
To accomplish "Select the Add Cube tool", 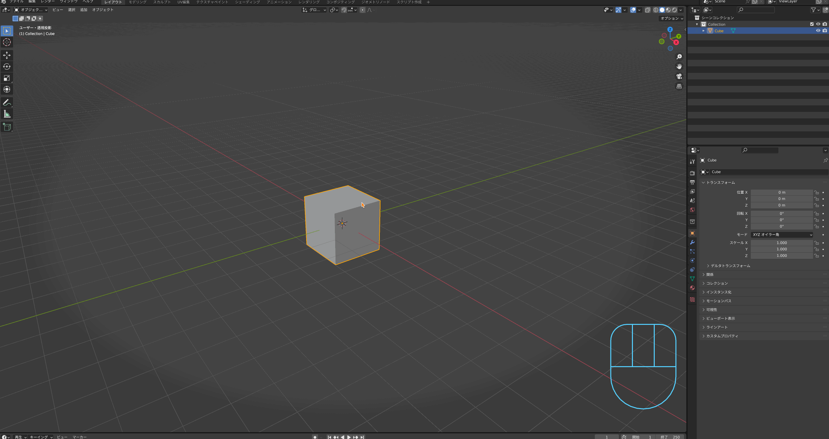I will pyautogui.click(x=7, y=127).
